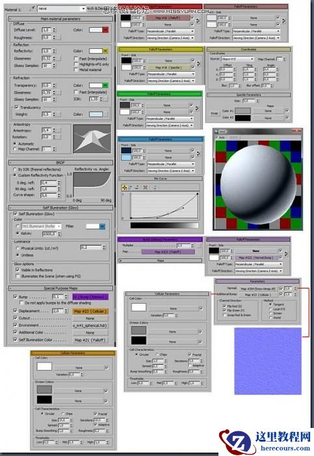Swap front/side colors in the red Falloff panel
The height and width of the screenshot is (456, 314).
pyautogui.click(x=198, y=21)
